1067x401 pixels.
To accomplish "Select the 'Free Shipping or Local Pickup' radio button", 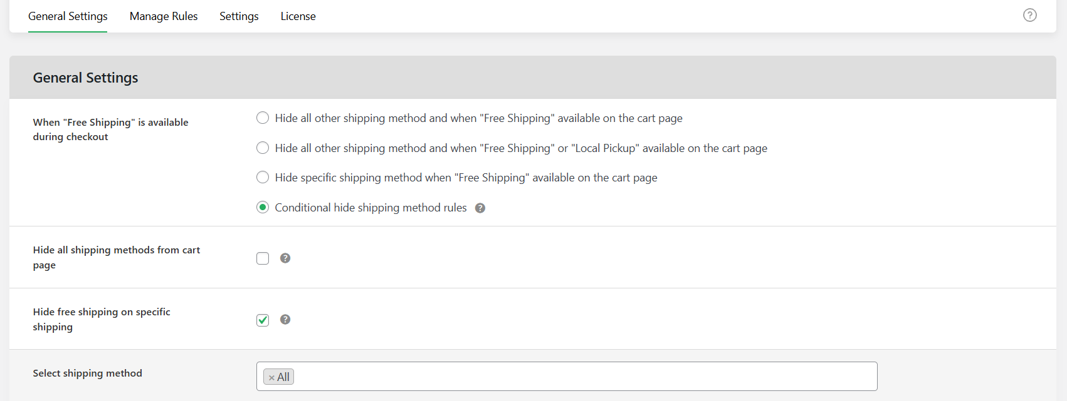I will (263, 148).
